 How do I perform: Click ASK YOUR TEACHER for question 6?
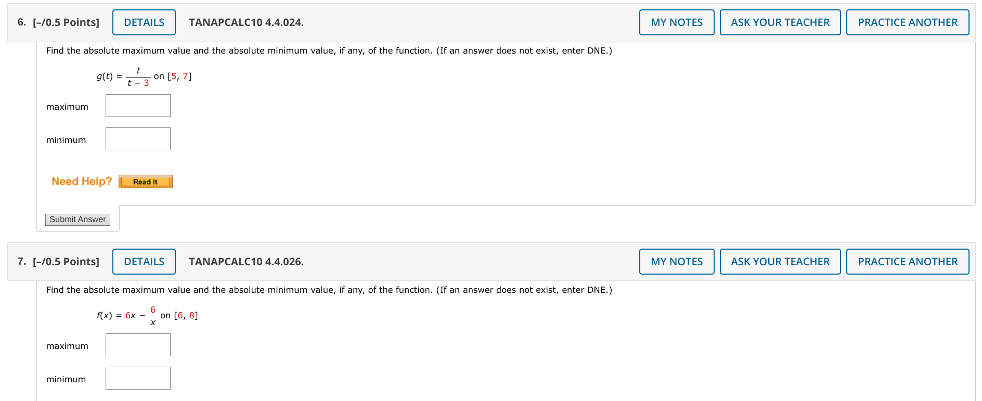click(x=779, y=22)
